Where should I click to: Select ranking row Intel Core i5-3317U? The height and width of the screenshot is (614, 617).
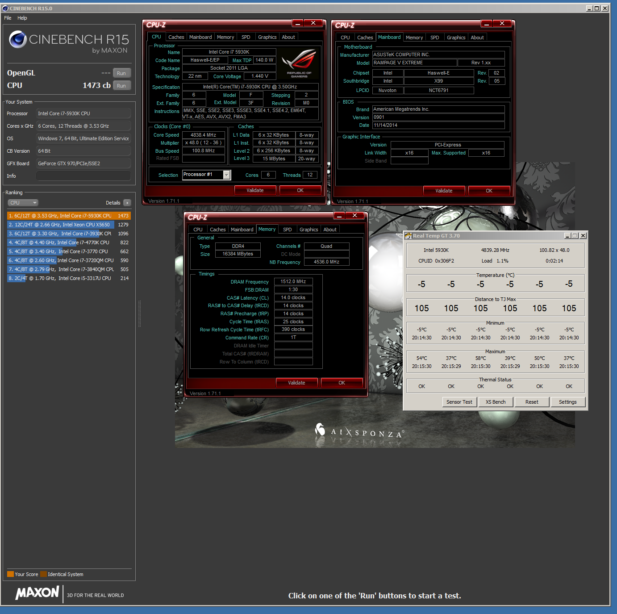(69, 278)
